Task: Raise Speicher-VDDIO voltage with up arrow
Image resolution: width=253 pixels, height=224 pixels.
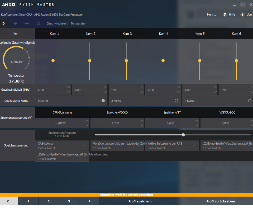Action: [x=142, y=120]
